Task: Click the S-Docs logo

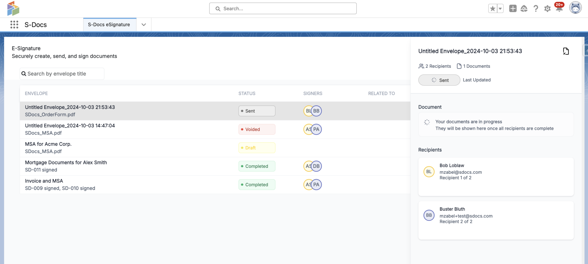Action: click(13, 8)
